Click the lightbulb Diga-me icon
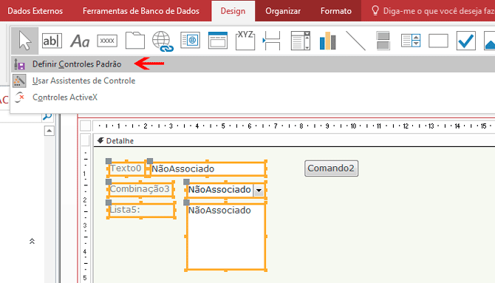Screen dimensions: 495x283 (375, 11)
